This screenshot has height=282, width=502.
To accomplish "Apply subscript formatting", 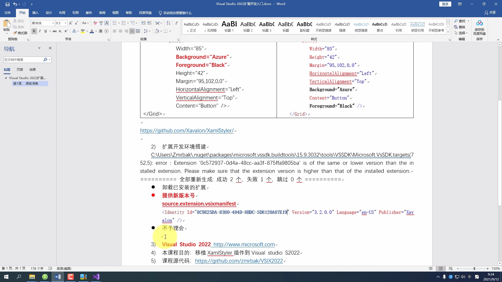I will click(x=60, y=31).
